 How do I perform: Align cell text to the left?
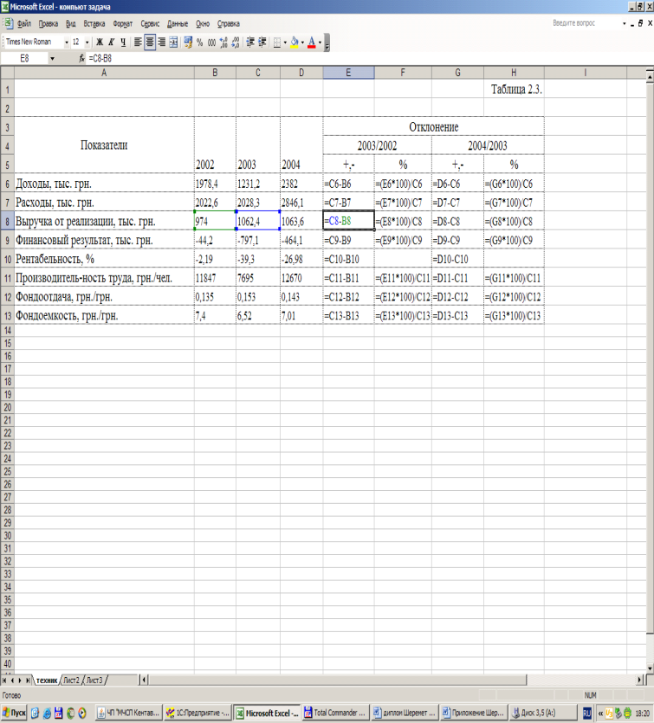point(138,42)
